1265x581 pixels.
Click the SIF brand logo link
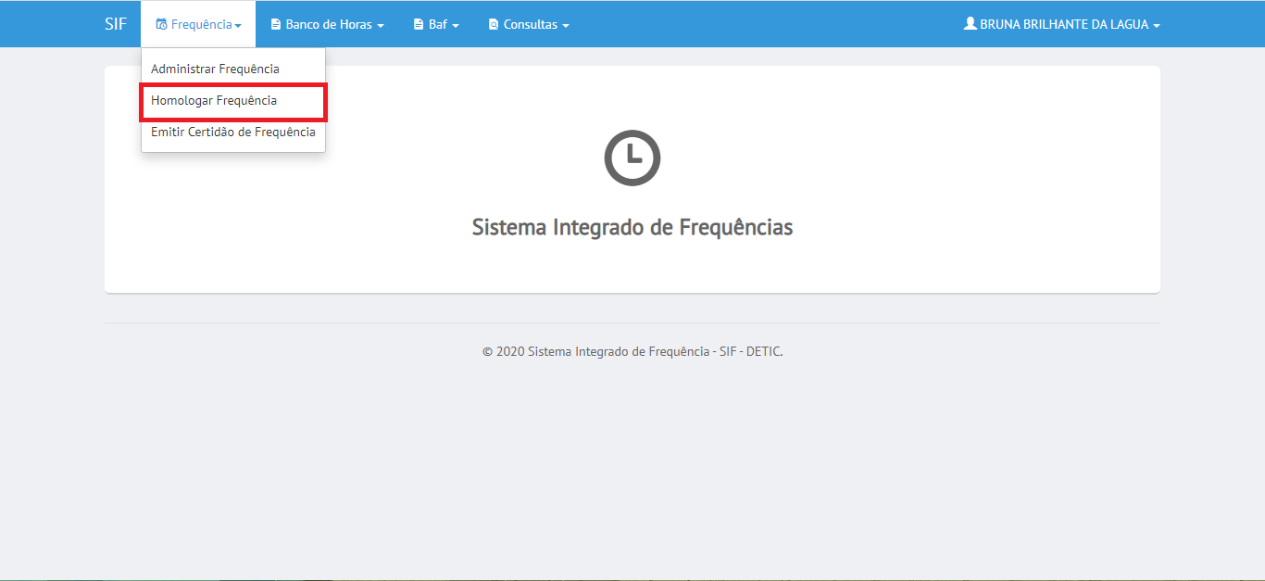pyautogui.click(x=116, y=24)
